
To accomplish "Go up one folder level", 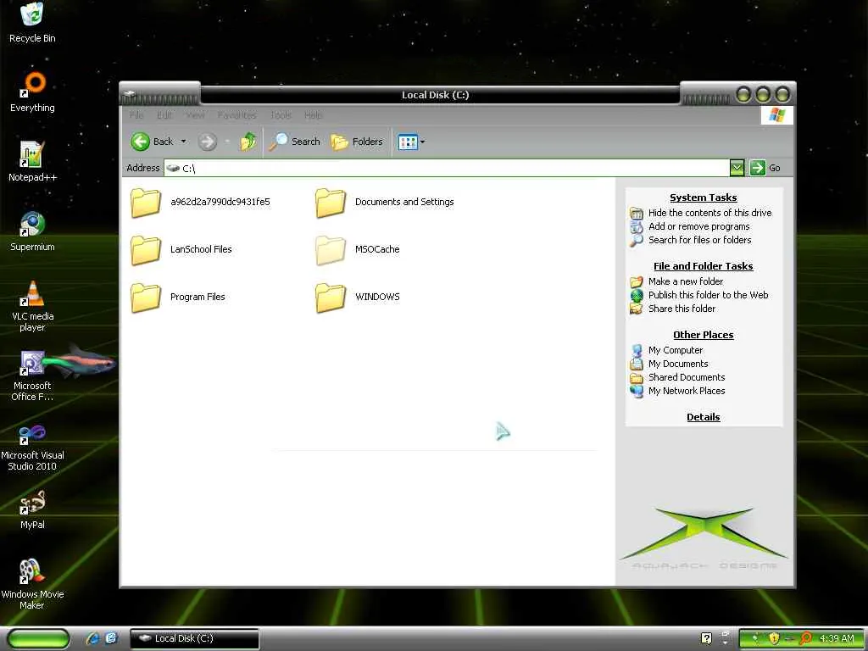I will pyautogui.click(x=248, y=142).
